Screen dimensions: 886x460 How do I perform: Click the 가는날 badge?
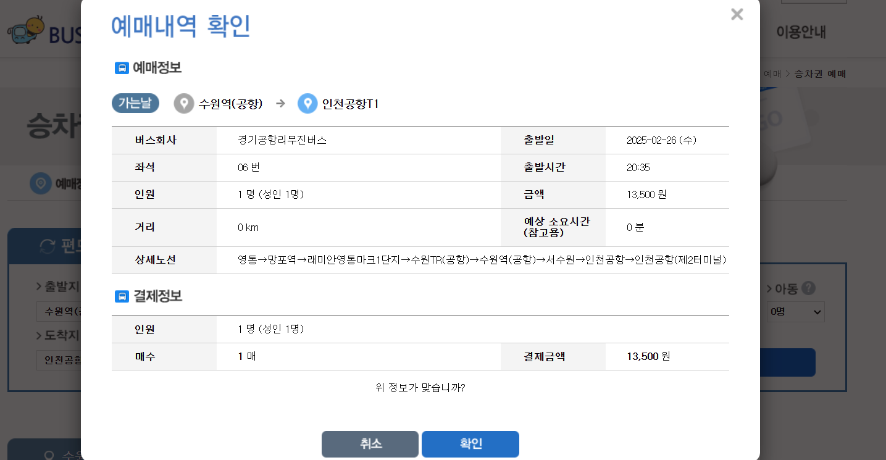click(x=135, y=104)
